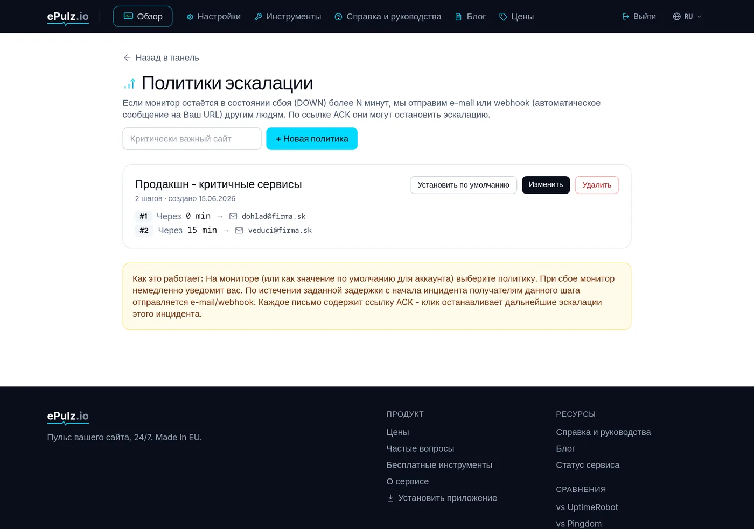The height and width of the screenshot is (529, 754).
Task: Open the RU language dropdown
Action: tap(687, 17)
